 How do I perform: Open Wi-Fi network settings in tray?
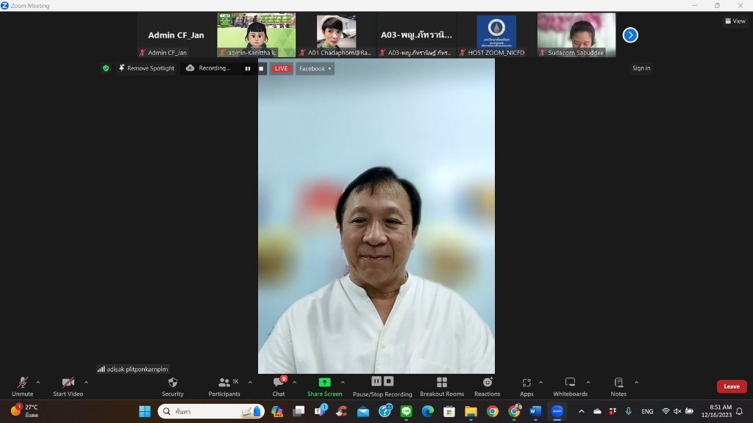pyautogui.click(x=665, y=411)
